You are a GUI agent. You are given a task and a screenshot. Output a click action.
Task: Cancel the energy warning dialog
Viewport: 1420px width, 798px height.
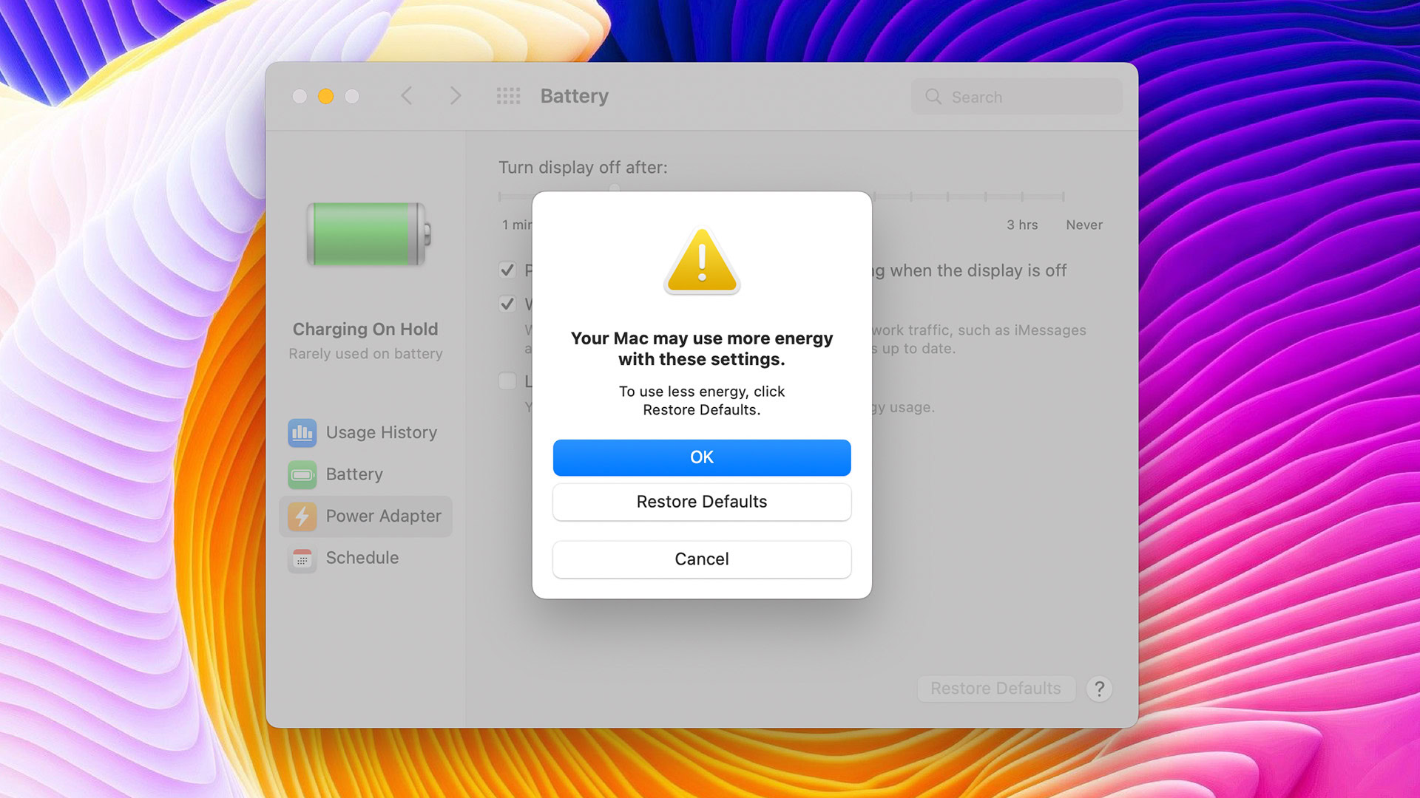[x=701, y=559]
